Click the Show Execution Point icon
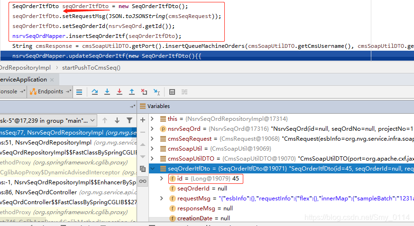 click(x=79, y=92)
